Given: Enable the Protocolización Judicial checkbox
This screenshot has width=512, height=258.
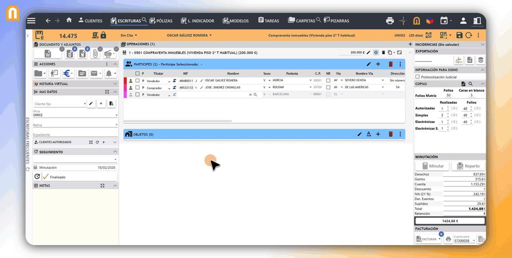Looking at the screenshot, I should click(417, 77).
